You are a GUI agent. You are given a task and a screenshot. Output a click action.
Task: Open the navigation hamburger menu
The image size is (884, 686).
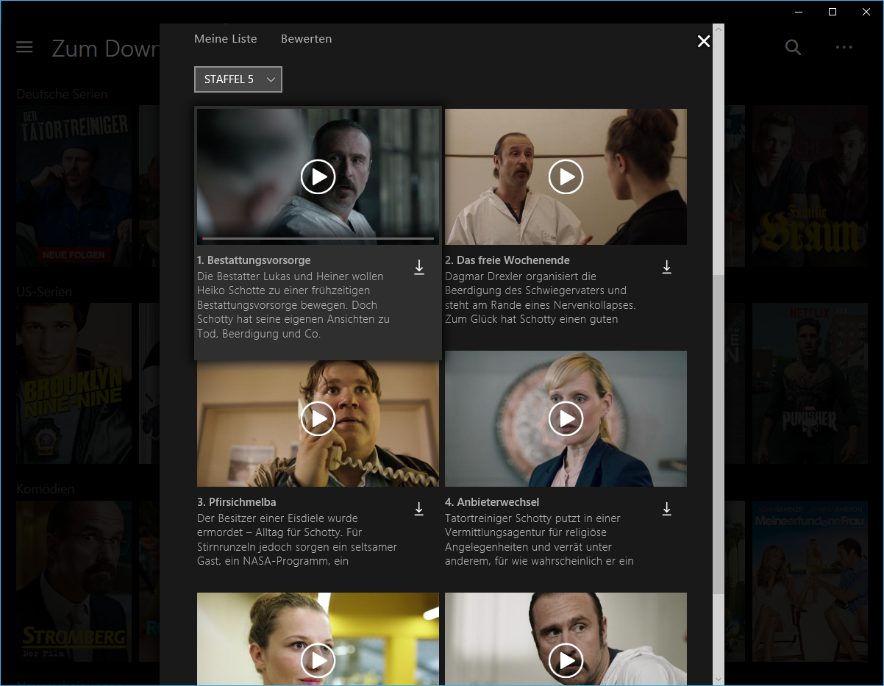pyautogui.click(x=24, y=47)
